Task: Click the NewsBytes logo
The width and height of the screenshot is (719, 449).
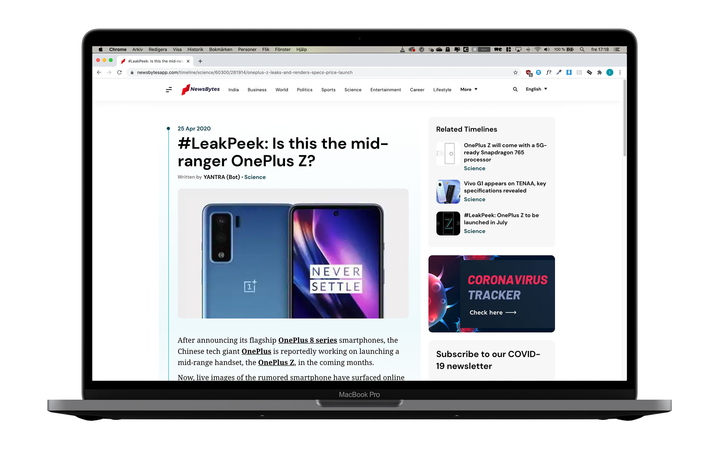Action: [x=200, y=89]
